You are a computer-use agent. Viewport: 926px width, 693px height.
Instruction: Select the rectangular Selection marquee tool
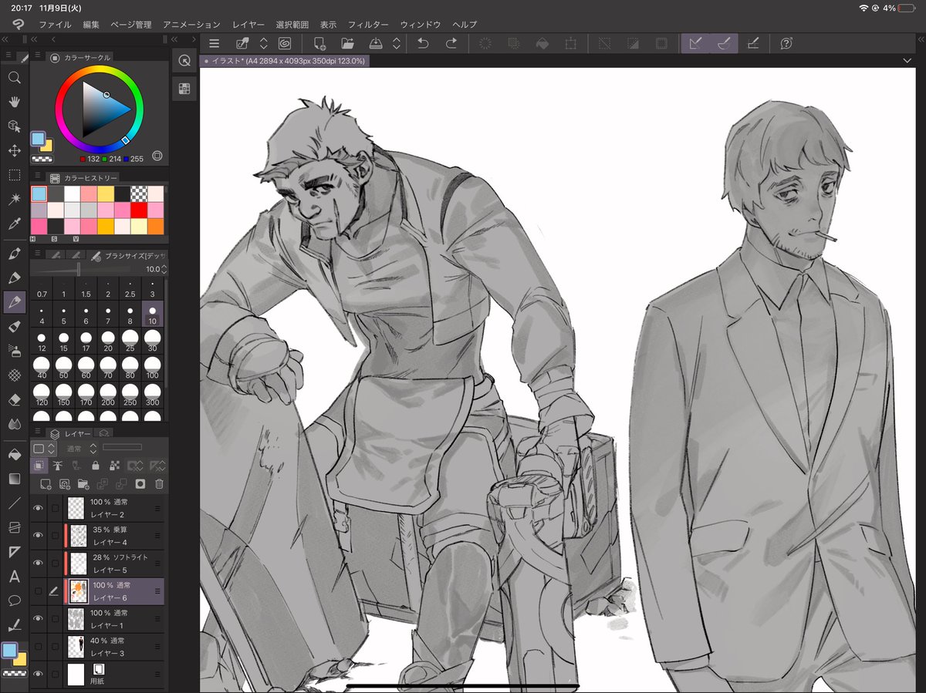point(14,175)
